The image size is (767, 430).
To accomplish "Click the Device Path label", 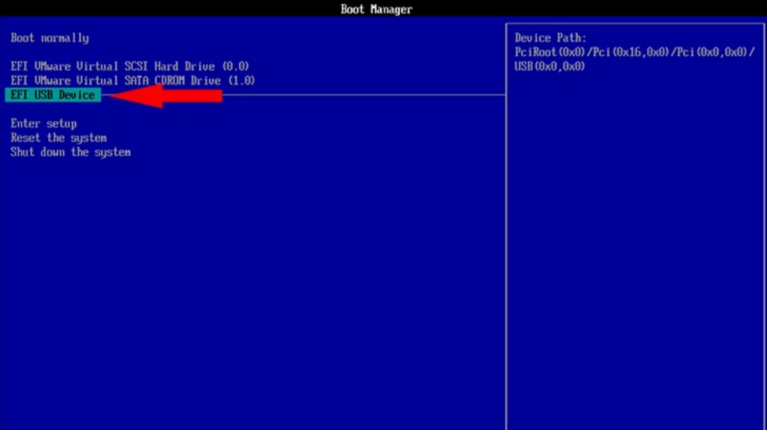I will pos(550,38).
